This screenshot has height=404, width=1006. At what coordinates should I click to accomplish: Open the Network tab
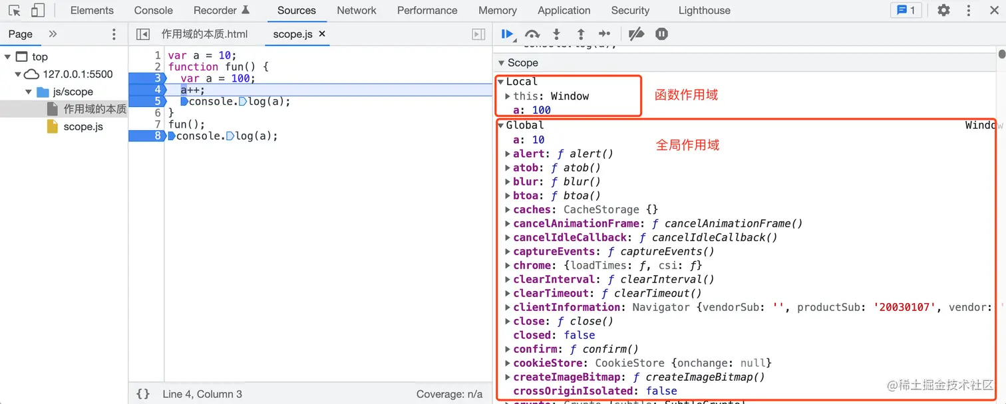click(357, 11)
